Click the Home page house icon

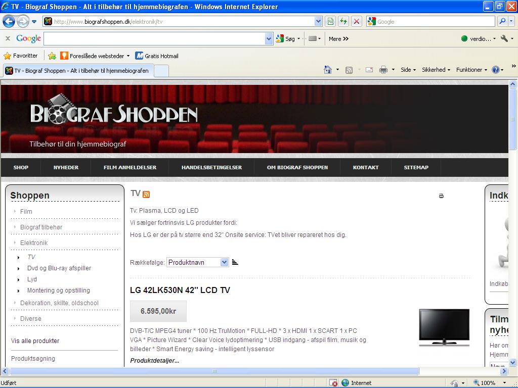(328, 70)
